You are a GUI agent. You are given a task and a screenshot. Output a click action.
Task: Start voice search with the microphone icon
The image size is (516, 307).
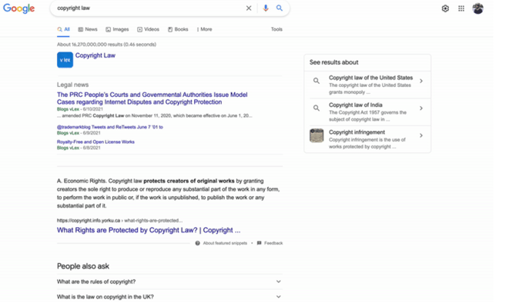[x=266, y=8]
